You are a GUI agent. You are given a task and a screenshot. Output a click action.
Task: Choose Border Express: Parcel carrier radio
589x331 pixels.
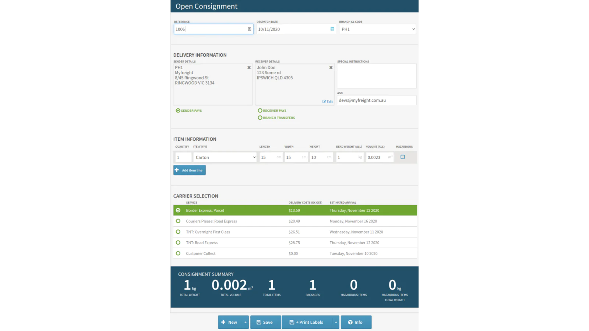pyautogui.click(x=178, y=210)
